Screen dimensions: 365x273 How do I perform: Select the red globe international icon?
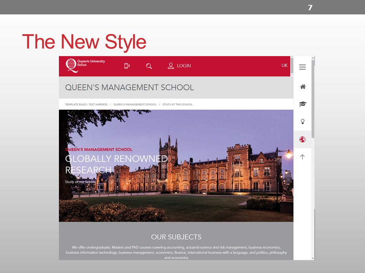point(302,139)
